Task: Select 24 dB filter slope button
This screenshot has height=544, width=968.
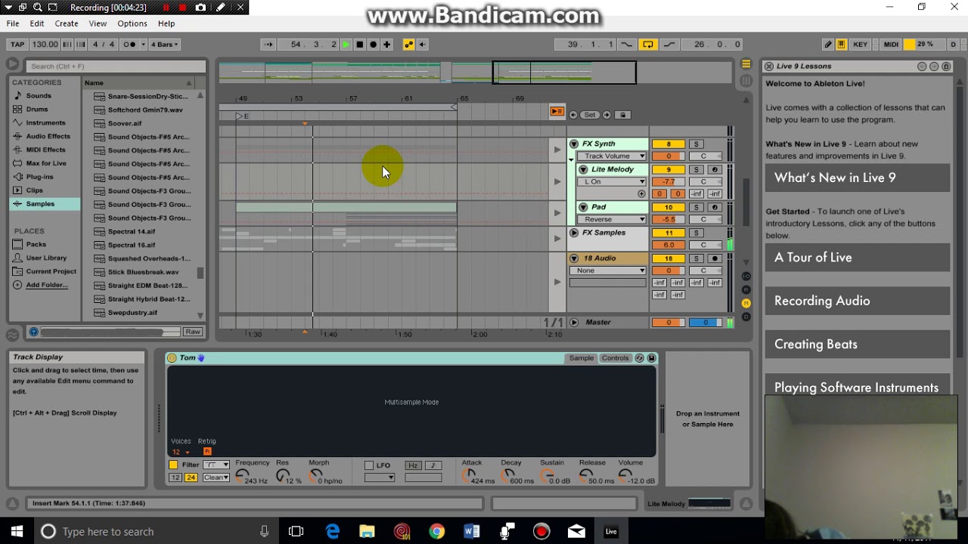Action: point(191,478)
